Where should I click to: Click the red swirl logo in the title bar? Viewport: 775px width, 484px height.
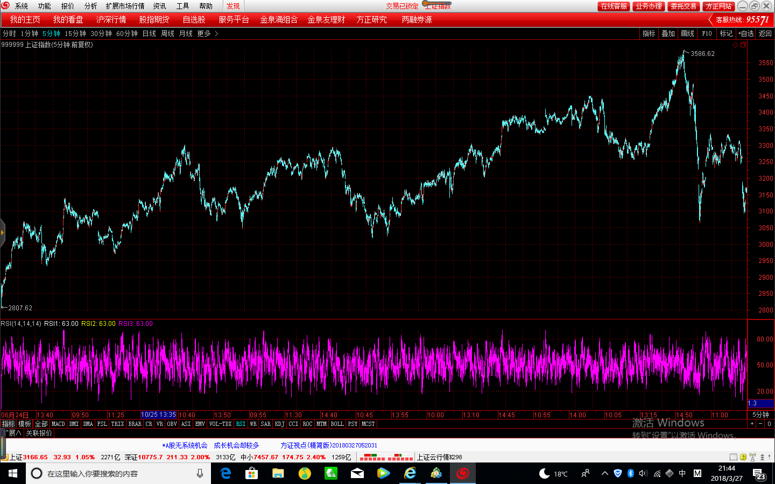[x=5, y=5]
